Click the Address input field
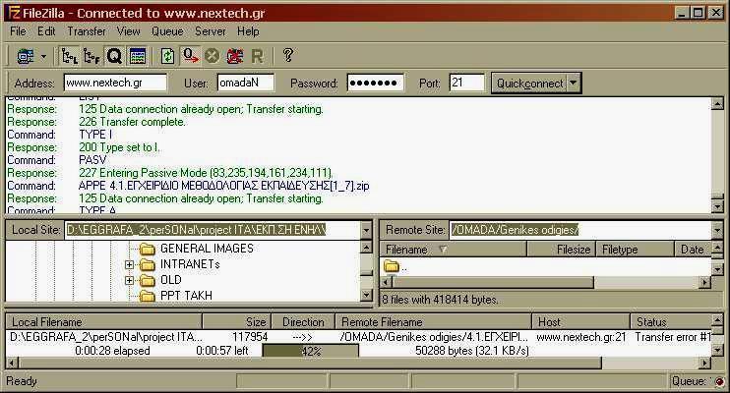Image resolution: width=730 pixels, height=393 pixels. point(115,83)
